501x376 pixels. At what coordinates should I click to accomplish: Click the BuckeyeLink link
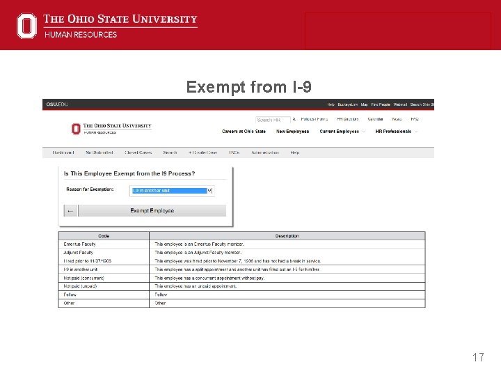(348, 104)
